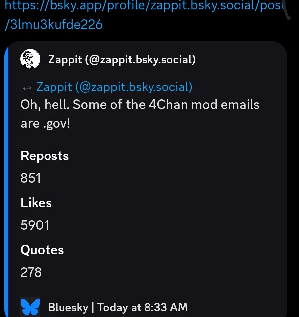Click the Likes heading

[x=36, y=203]
